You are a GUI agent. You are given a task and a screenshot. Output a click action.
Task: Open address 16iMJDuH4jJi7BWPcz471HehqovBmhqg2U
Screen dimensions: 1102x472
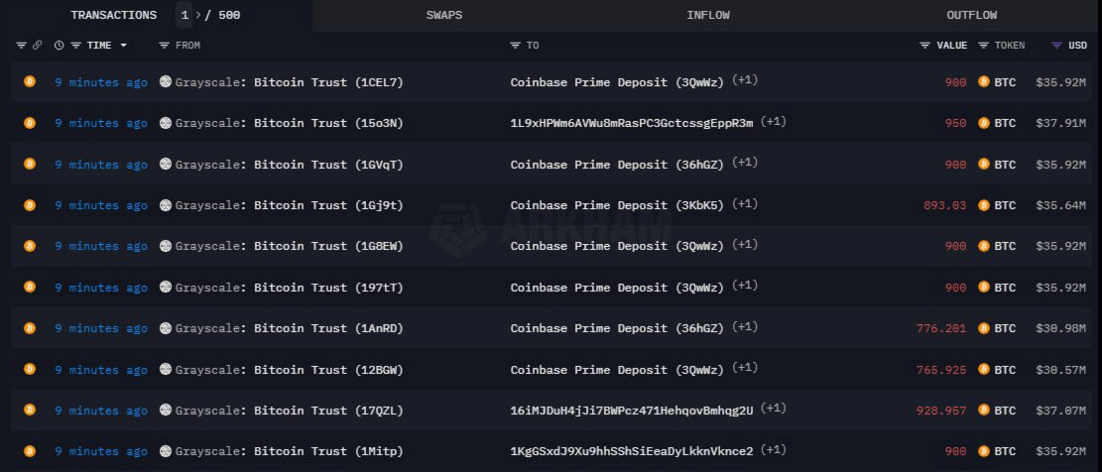coord(632,411)
